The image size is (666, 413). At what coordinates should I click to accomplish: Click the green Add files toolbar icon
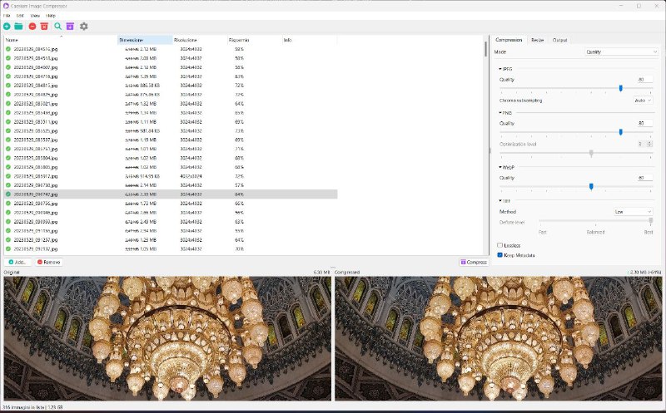pyautogui.click(x=7, y=27)
